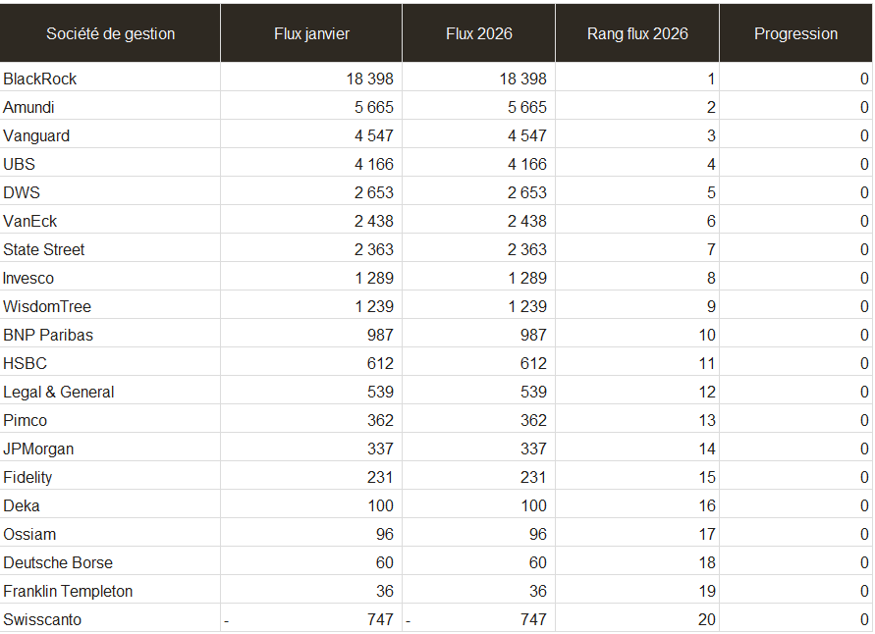
Task: Select the DWS Flux 2026 value 2 653
Action: (526, 192)
